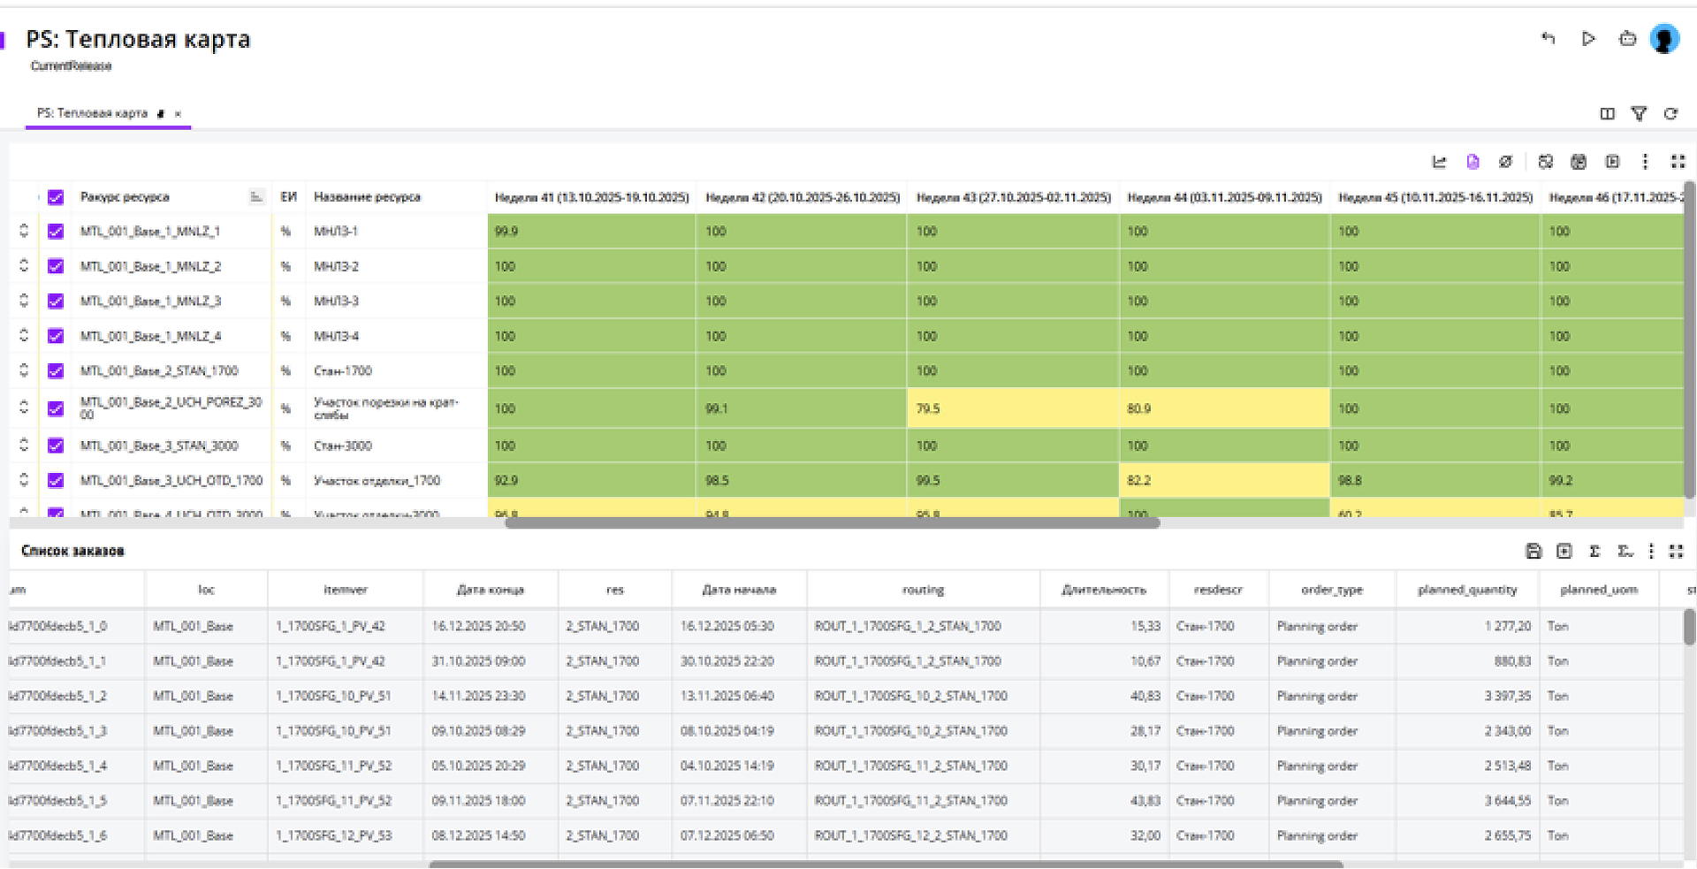Click the heatmap horizontal scrollbar
Viewport: 1697px width, 869px height.
tap(831, 522)
